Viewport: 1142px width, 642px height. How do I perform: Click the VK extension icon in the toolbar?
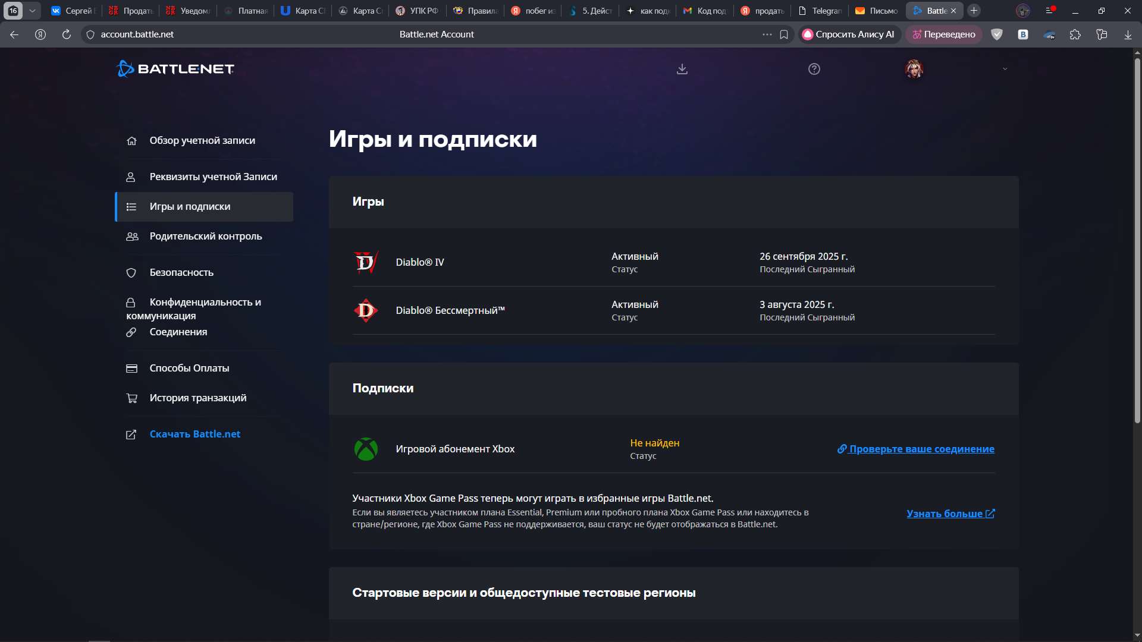[x=1023, y=34]
